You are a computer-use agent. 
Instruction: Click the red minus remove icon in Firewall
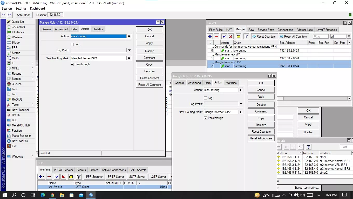[x=216, y=37]
